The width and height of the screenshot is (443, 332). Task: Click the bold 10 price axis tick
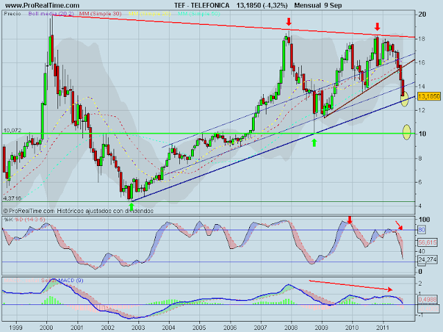tap(422, 133)
